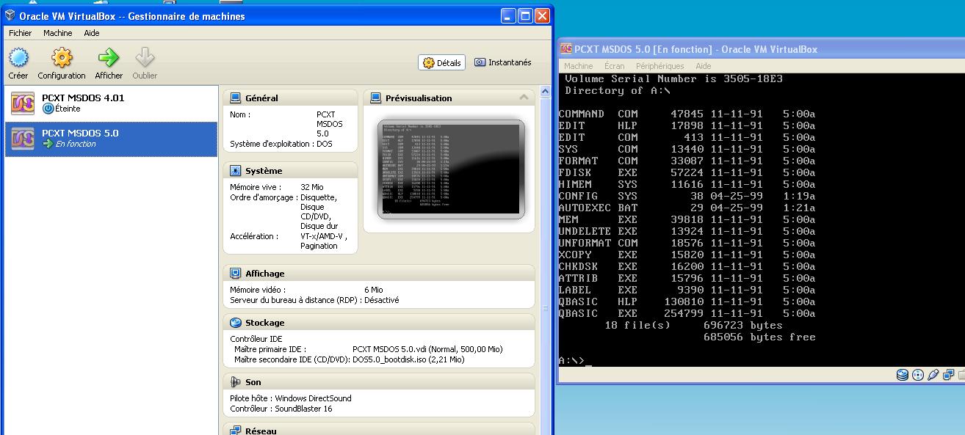The width and height of the screenshot is (965, 435).
Task: Click the 'SoundBlaster 16' controller value
Action: click(x=303, y=409)
